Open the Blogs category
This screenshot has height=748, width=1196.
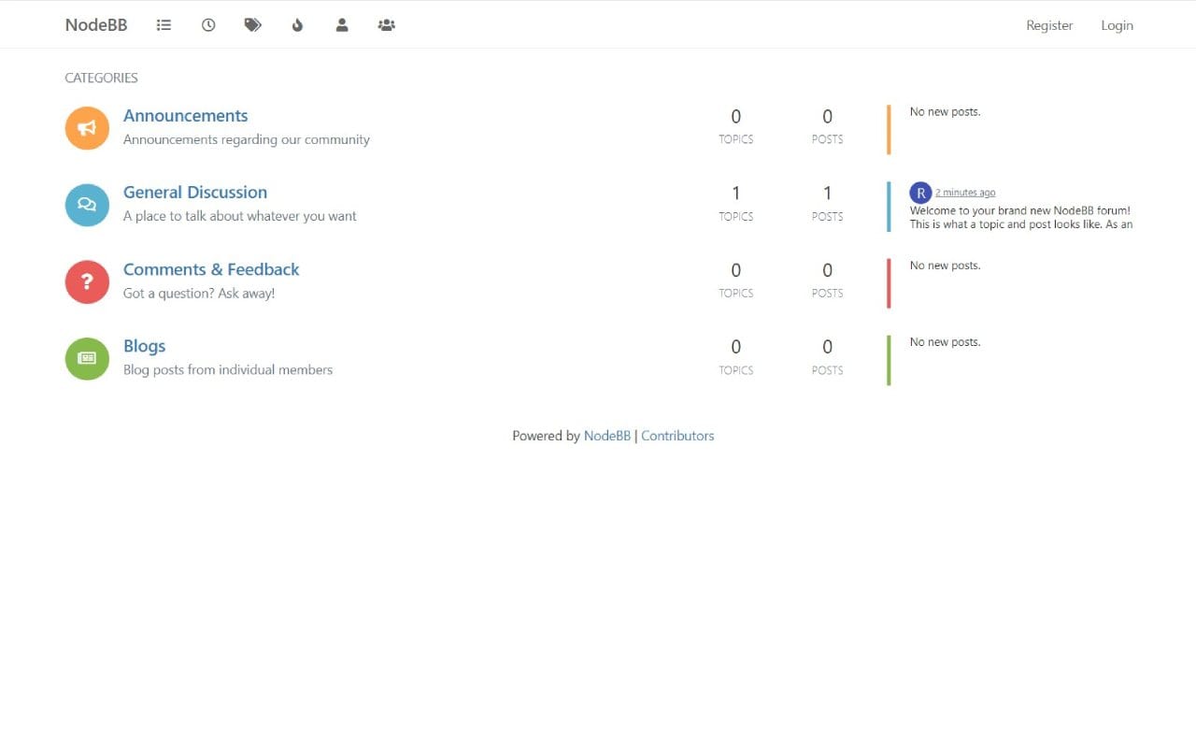click(x=144, y=345)
